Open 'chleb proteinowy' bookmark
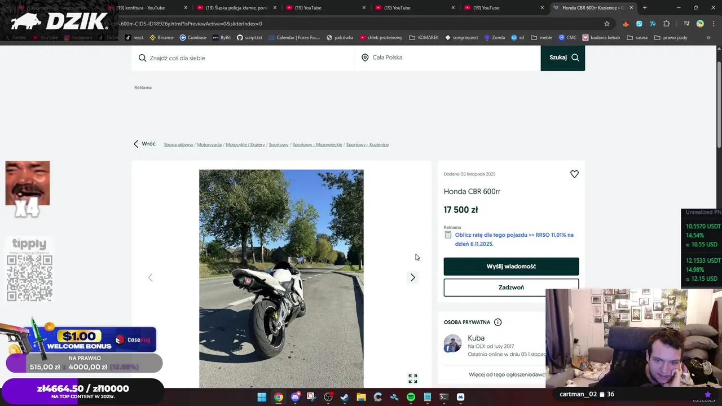Image resolution: width=722 pixels, height=406 pixels. (381, 38)
